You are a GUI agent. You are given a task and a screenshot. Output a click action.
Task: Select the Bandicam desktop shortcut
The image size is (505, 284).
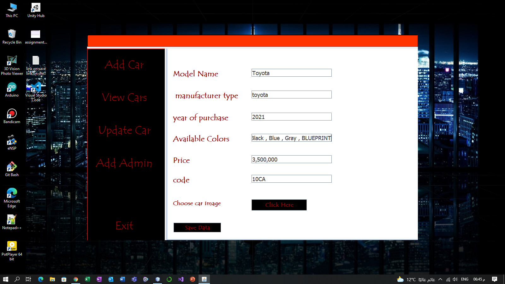coord(12,116)
